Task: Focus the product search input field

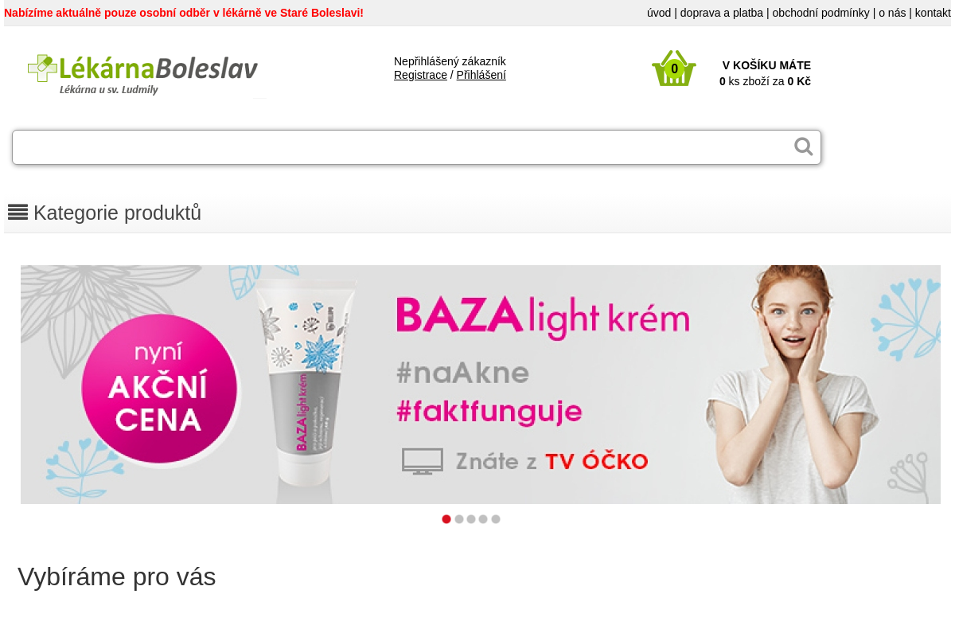Action: point(402,147)
